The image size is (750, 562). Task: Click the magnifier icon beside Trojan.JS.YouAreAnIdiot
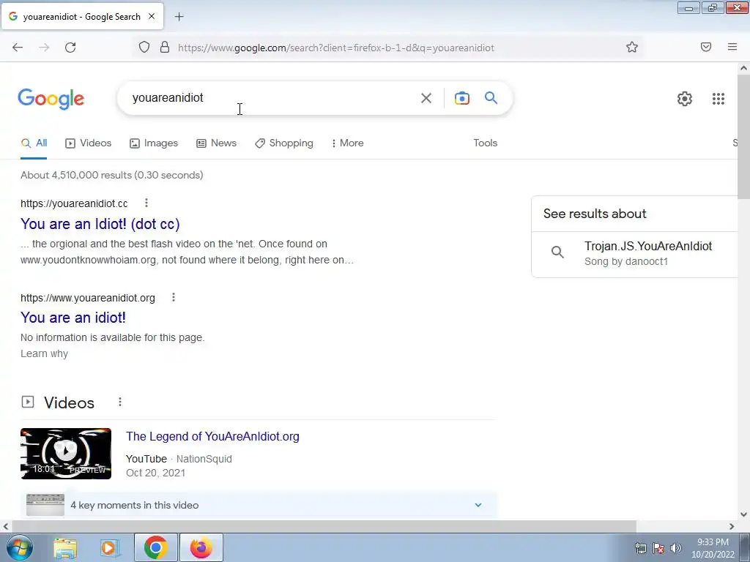557,252
